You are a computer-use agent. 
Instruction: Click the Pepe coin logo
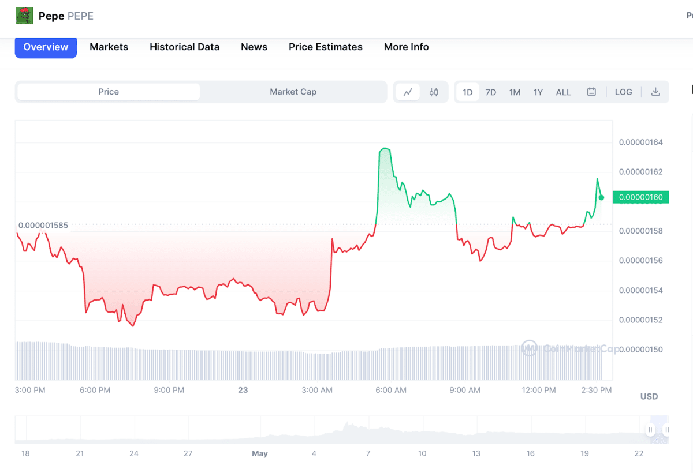point(24,15)
